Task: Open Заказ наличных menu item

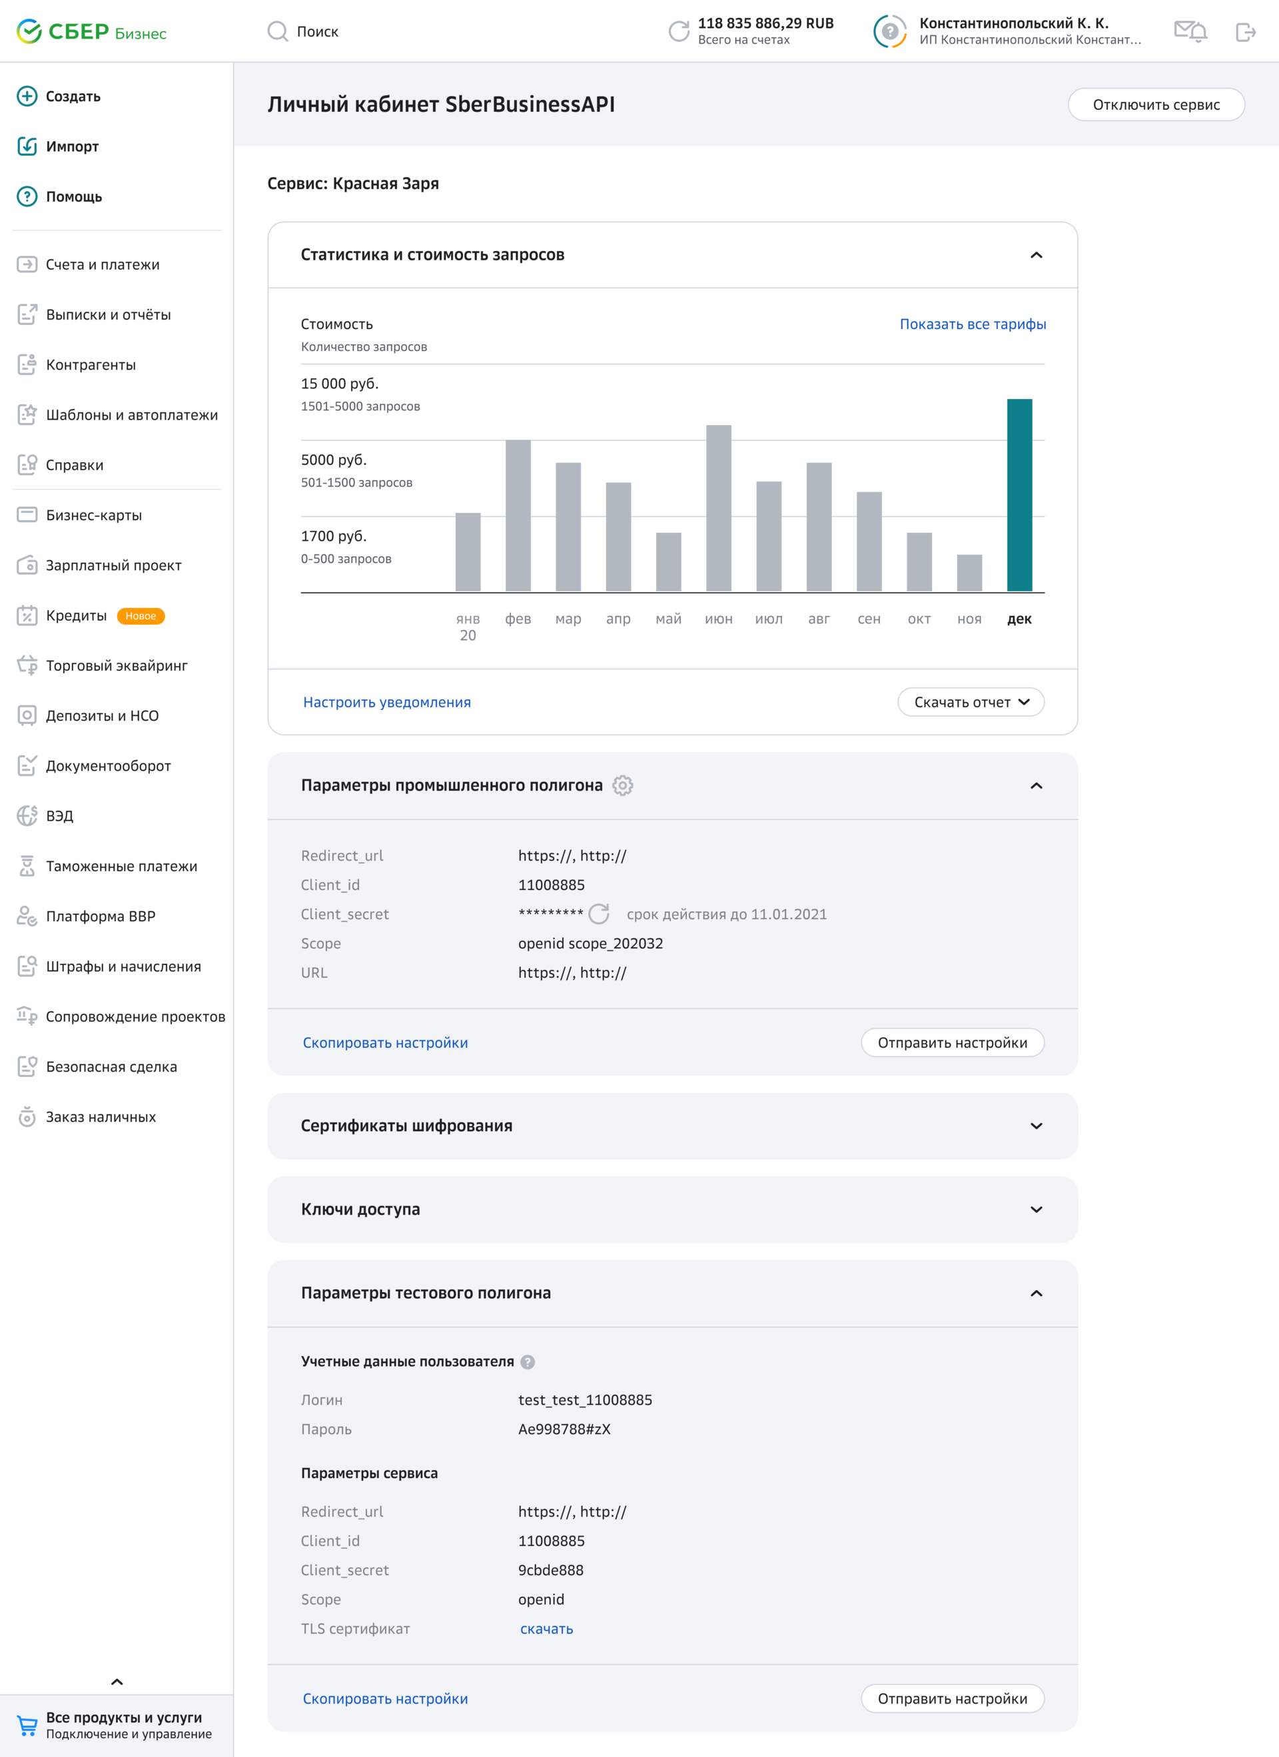Action: pos(86,1117)
